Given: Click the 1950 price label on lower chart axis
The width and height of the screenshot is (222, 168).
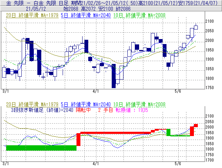Looking at the screenshot, I should [x=210, y=133].
